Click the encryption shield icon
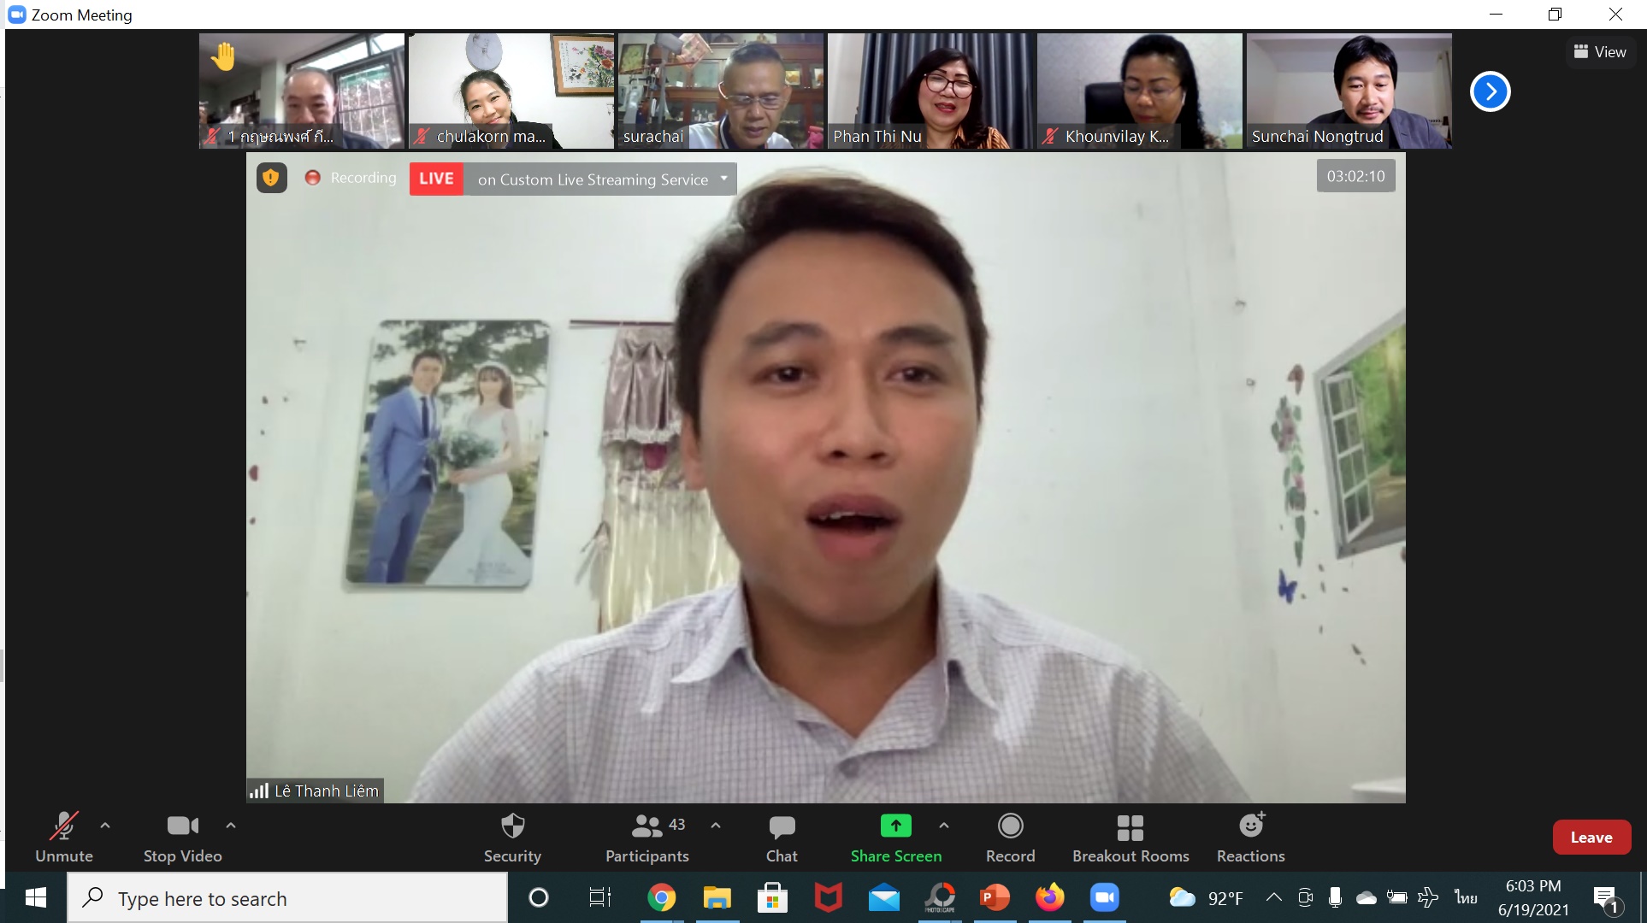Viewport: 1647px width, 923px height. click(271, 178)
